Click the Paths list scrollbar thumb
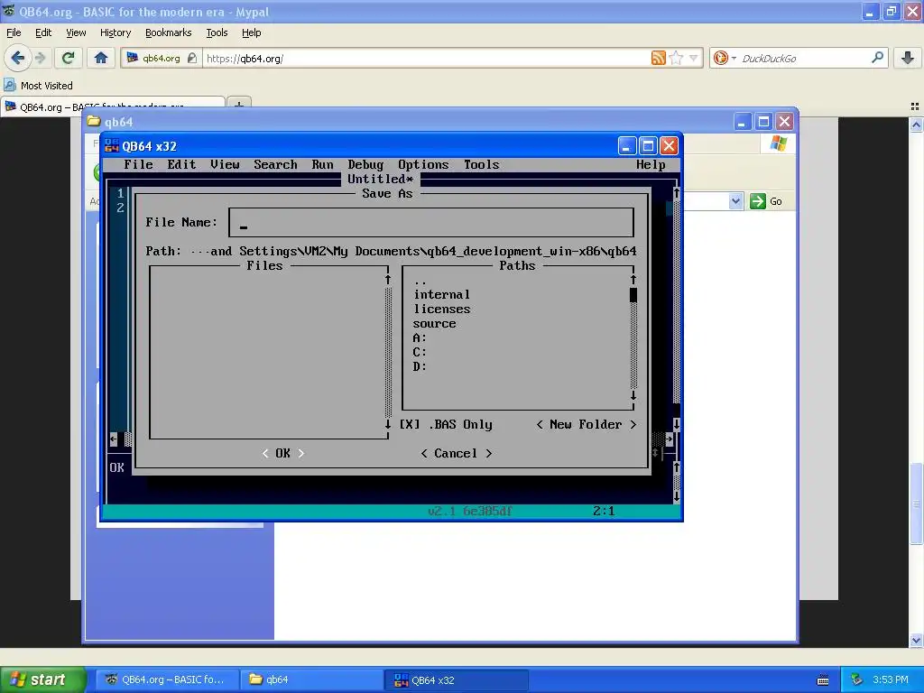This screenshot has width=924, height=693. pyautogui.click(x=633, y=295)
